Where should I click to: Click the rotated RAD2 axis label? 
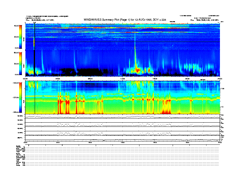[x=24, y=39]
